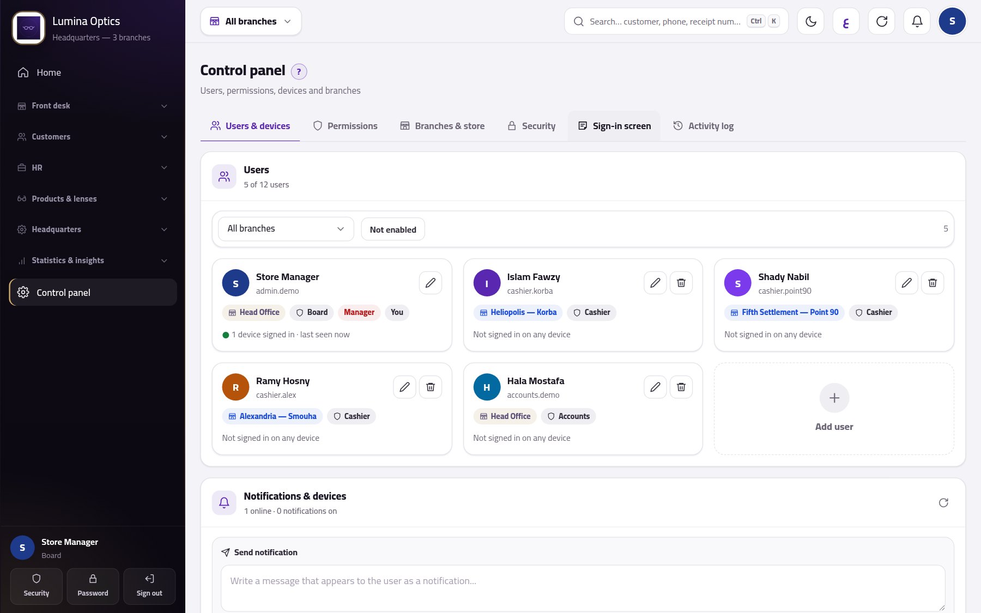Viewport: 981px width, 613px height.
Task: Open Control panel in the sidebar
Action: pyautogui.click(x=93, y=293)
